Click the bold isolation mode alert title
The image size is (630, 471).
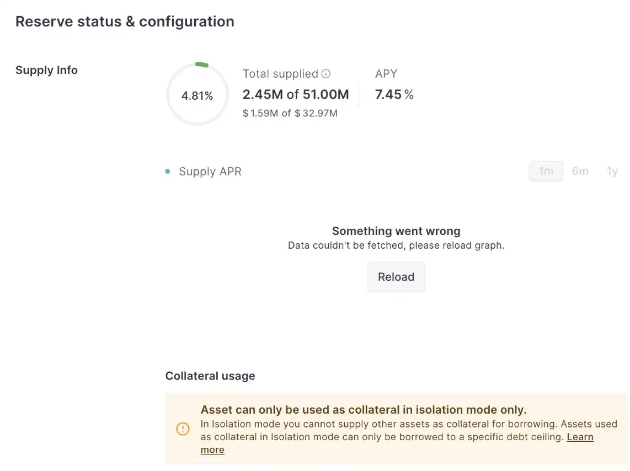pos(364,410)
